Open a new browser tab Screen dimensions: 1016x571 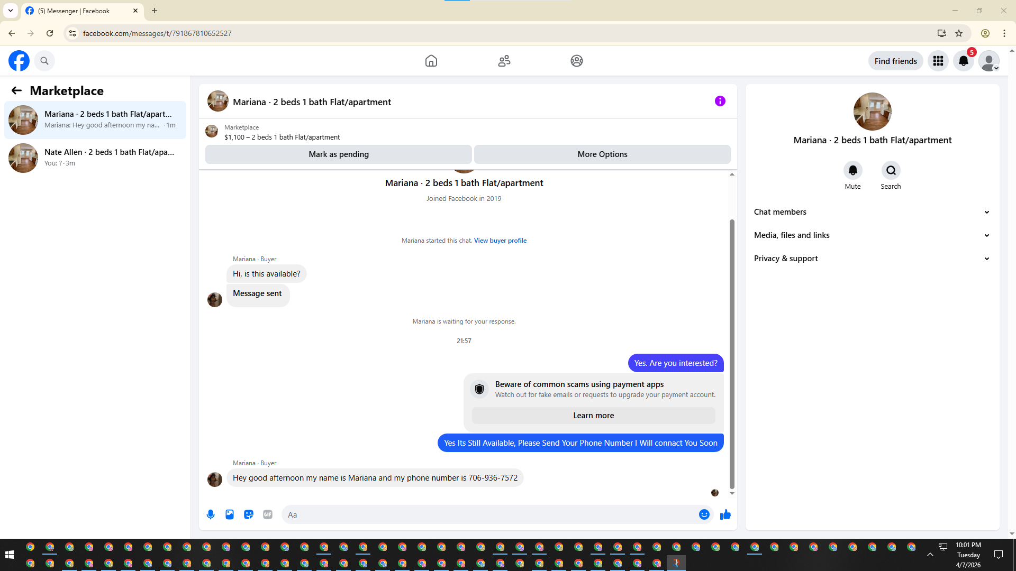pyautogui.click(x=155, y=11)
